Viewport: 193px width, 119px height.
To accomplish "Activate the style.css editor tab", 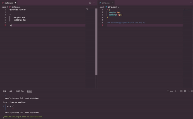I will pyautogui.click(x=106, y=3).
